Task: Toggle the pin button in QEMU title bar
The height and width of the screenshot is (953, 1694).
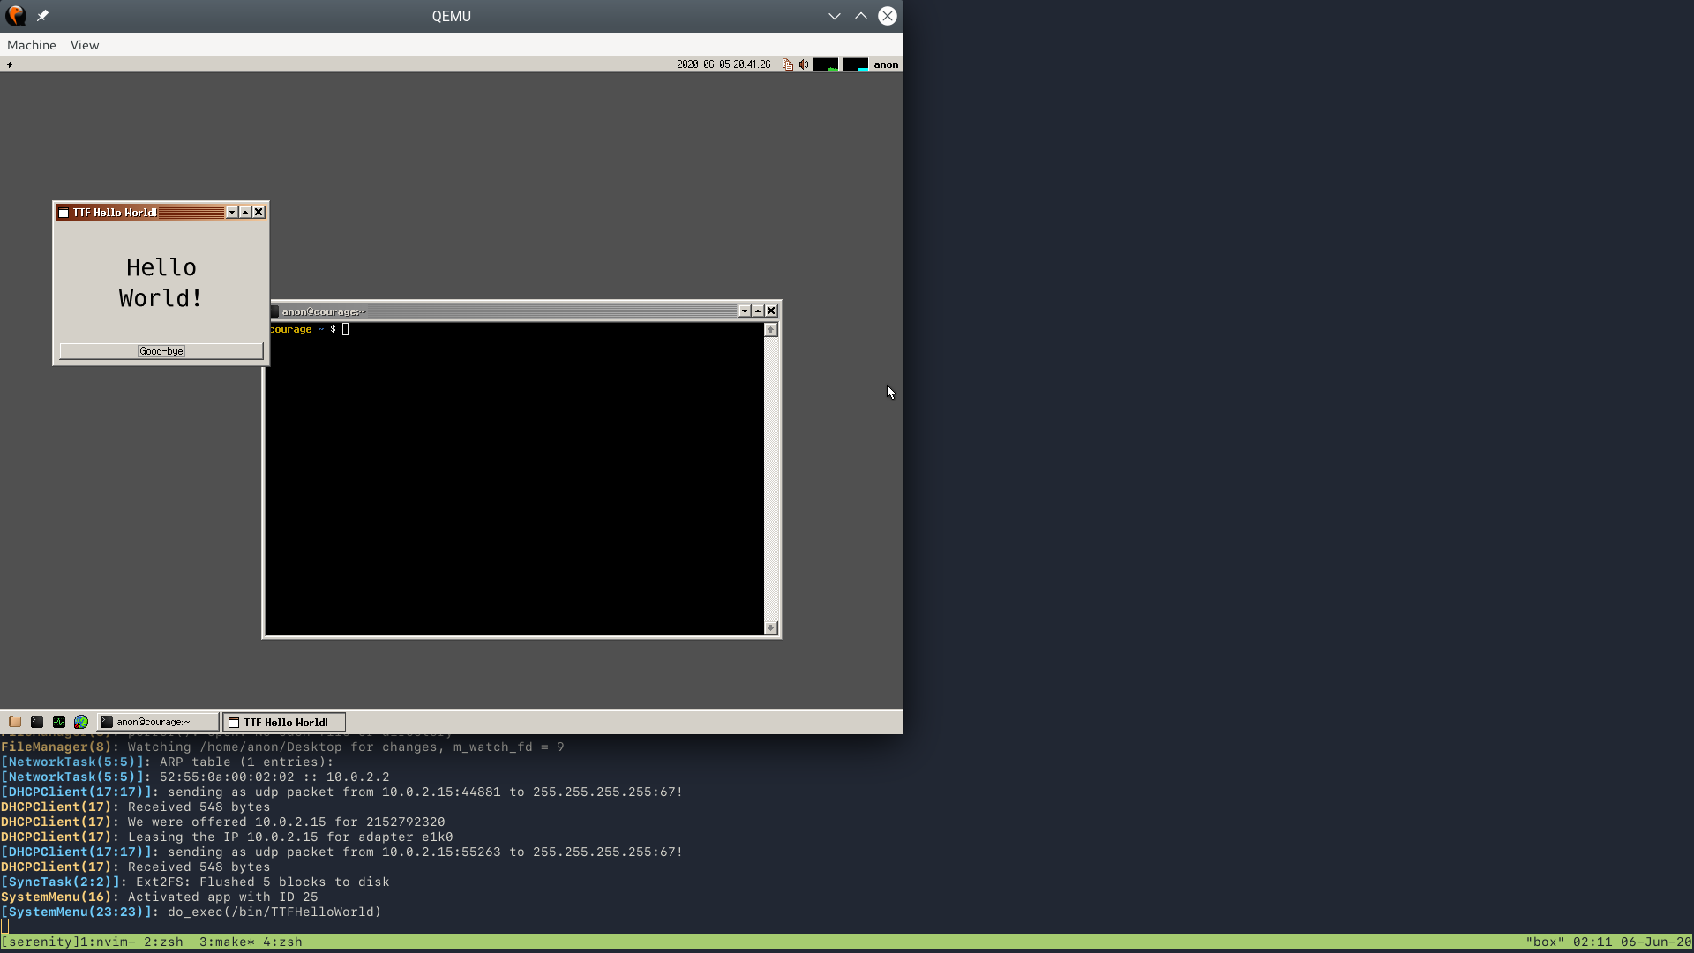Action: tap(41, 15)
